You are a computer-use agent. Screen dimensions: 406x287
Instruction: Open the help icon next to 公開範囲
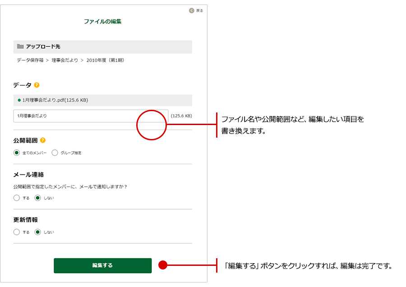click(43, 140)
